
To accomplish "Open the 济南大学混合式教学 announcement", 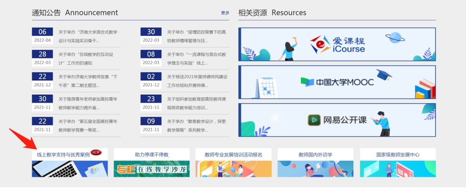I will 88,36.
